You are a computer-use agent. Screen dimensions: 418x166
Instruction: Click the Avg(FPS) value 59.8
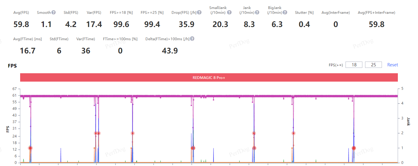click(x=21, y=24)
